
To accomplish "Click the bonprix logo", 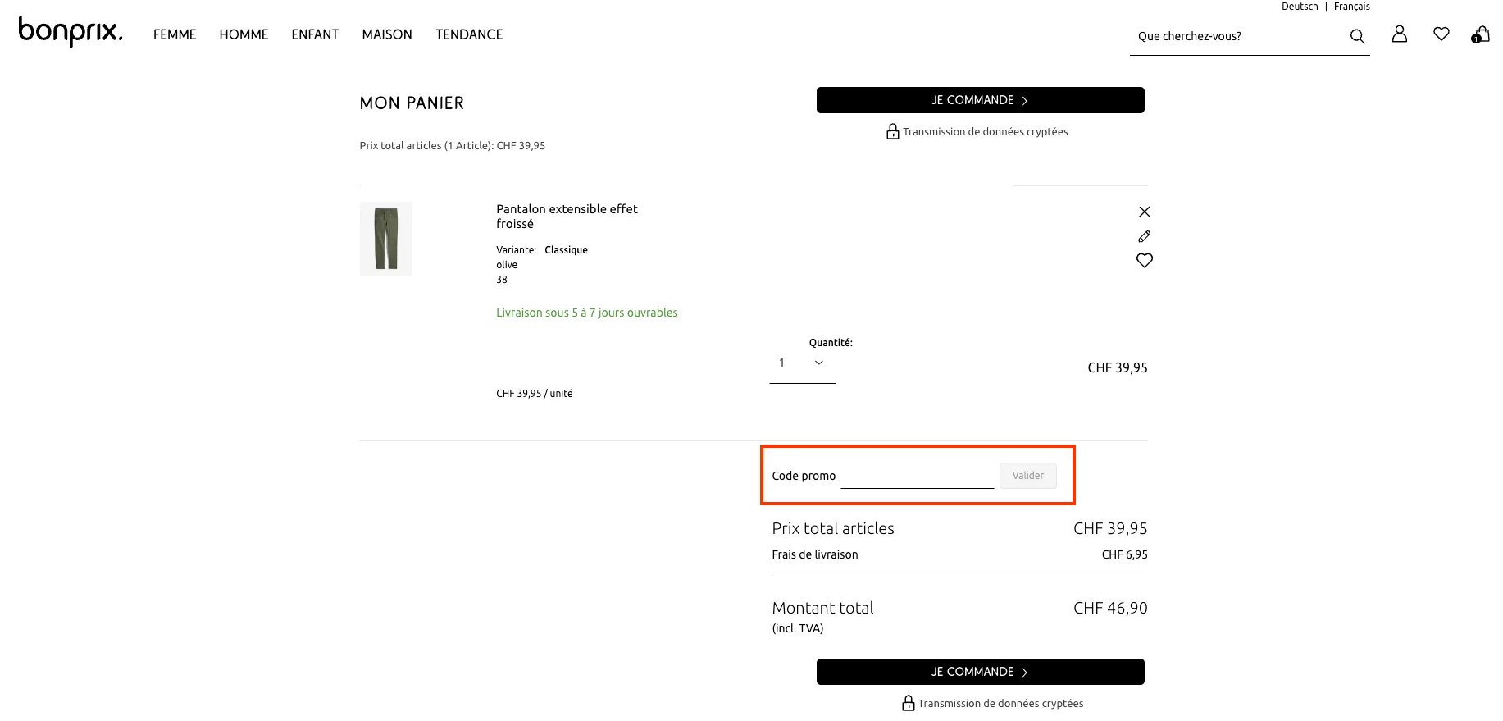I will tap(71, 32).
